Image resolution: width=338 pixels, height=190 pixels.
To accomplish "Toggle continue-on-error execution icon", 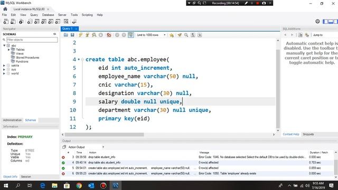I will click(109, 35).
